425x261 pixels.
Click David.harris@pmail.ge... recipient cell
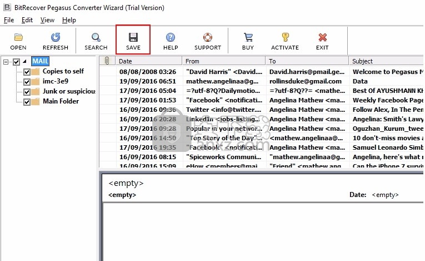[307, 72]
